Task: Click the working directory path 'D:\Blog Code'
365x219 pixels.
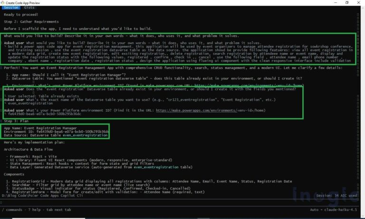Action: 42,196
